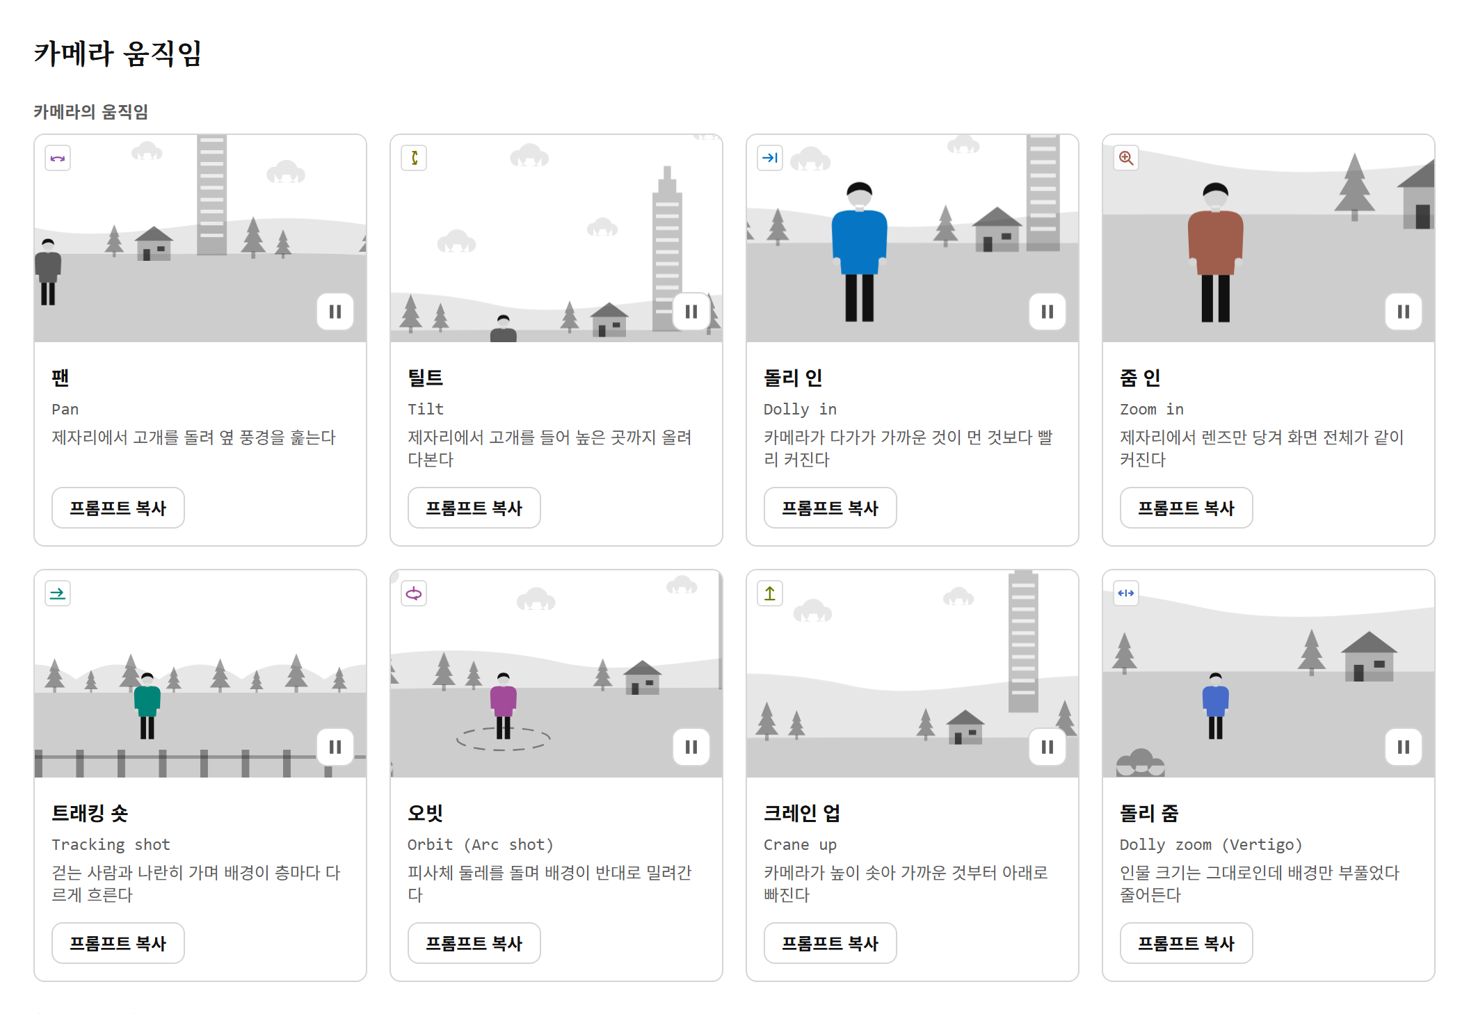Image resolution: width=1469 pixels, height=1014 pixels.
Task: Click the 돌리 인 preview with blue figure
Action: click(x=913, y=239)
